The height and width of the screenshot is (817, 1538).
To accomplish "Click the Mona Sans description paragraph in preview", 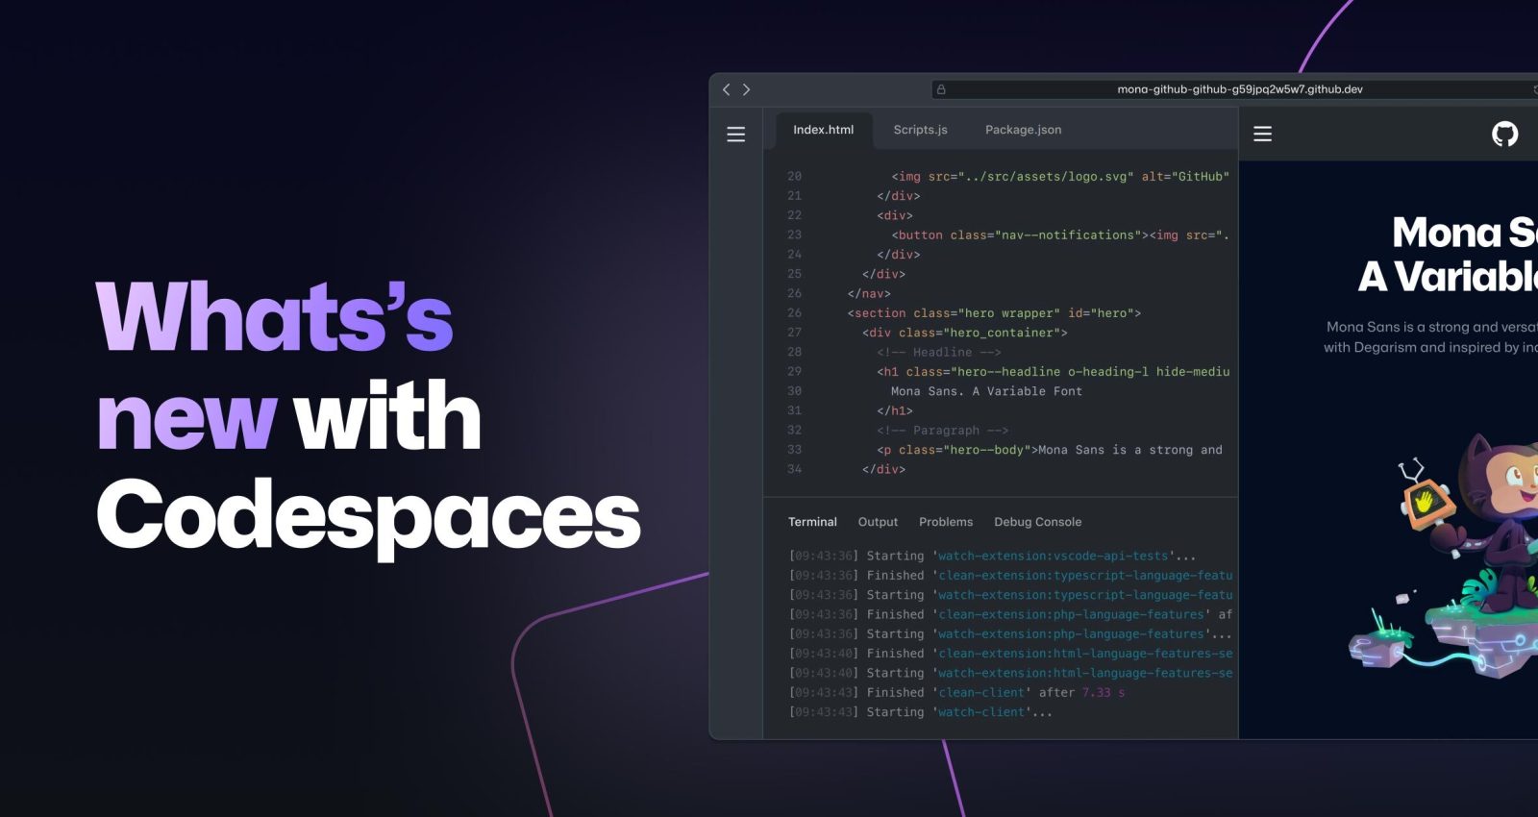I will (1430, 337).
